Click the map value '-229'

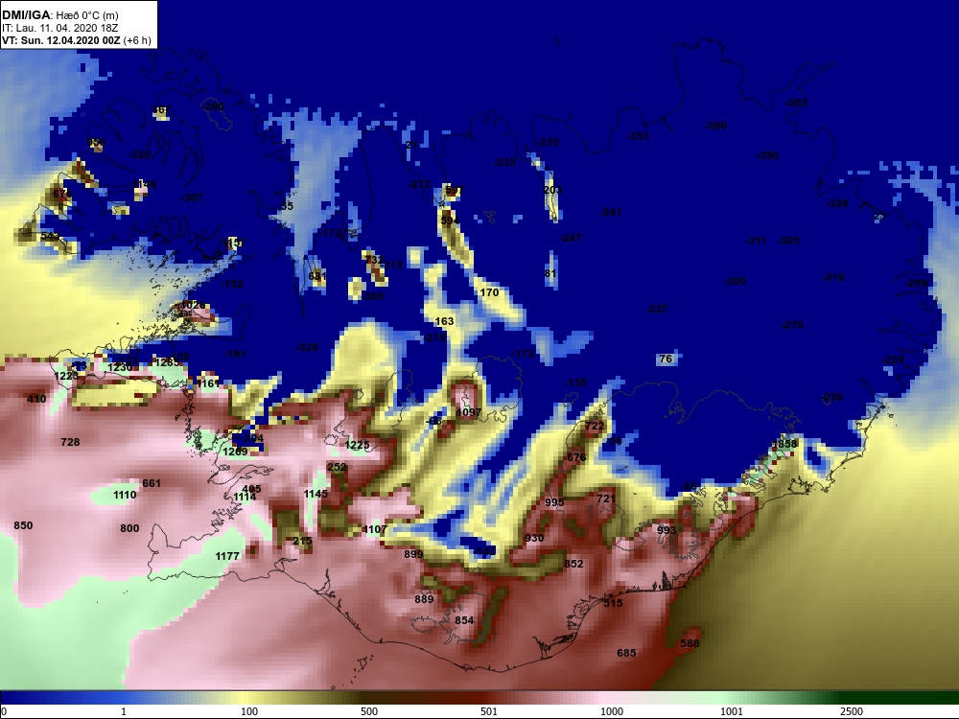click(x=894, y=359)
